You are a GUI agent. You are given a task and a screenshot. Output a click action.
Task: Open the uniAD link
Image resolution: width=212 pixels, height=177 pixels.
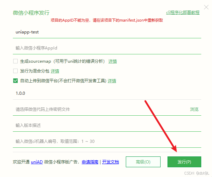[37, 162]
